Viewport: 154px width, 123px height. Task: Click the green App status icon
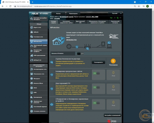111,18
